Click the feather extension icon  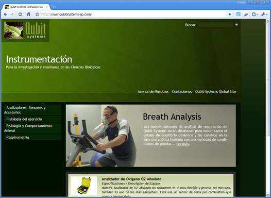pos(246,14)
